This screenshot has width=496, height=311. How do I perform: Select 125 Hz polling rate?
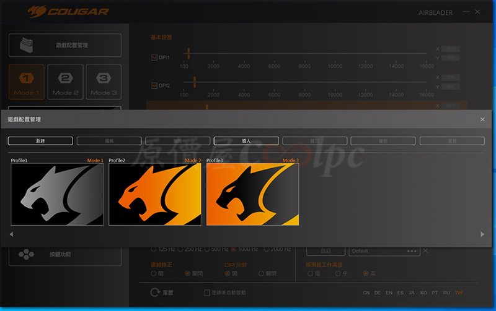[153, 249]
